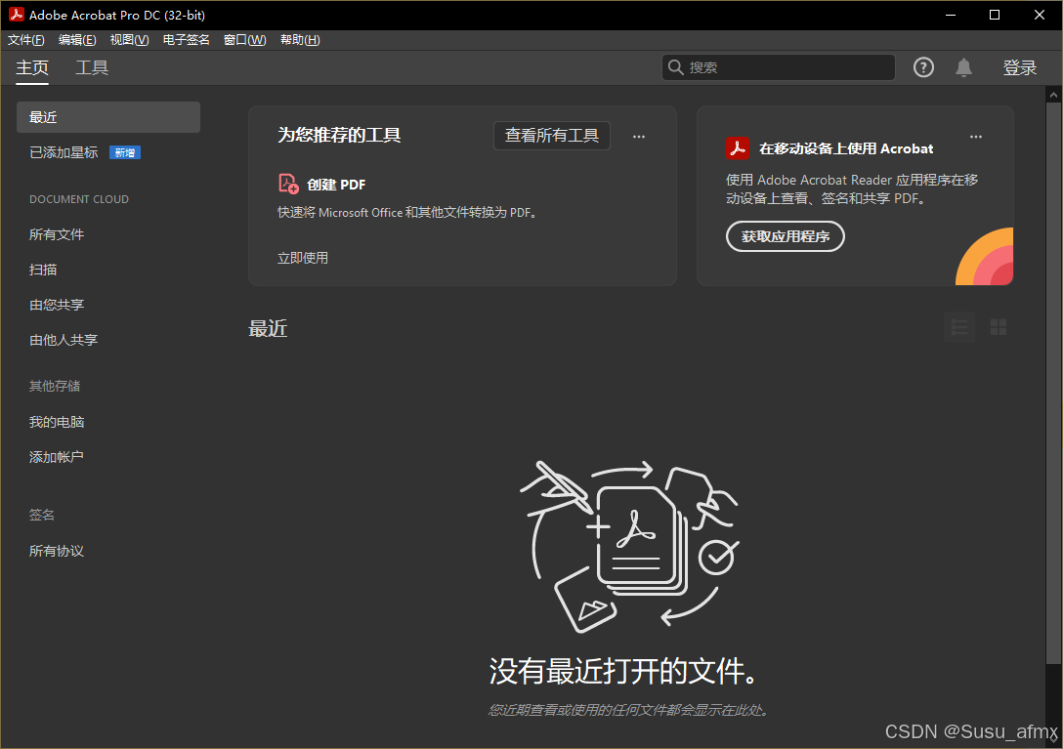Open the 文件(F) menu

point(25,40)
